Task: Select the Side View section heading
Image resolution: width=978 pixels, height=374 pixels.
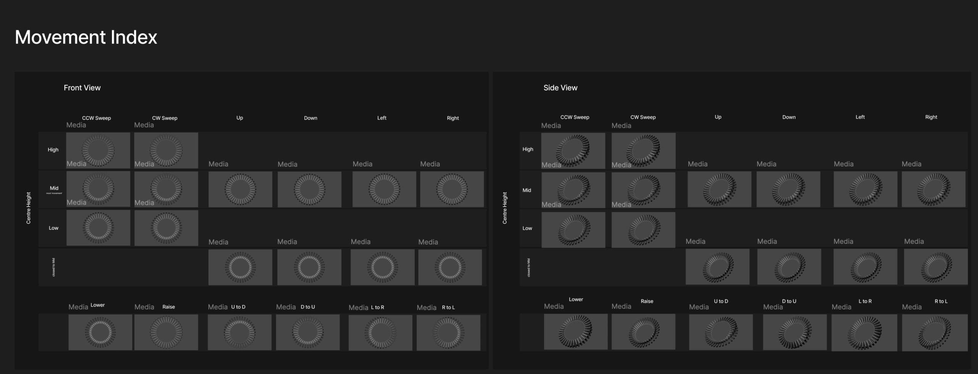Action: (560, 88)
